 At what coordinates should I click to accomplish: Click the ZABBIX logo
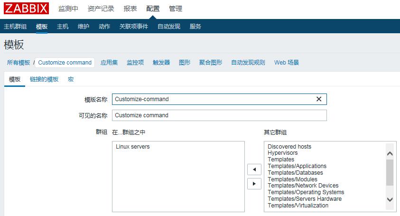(x=26, y=9)
